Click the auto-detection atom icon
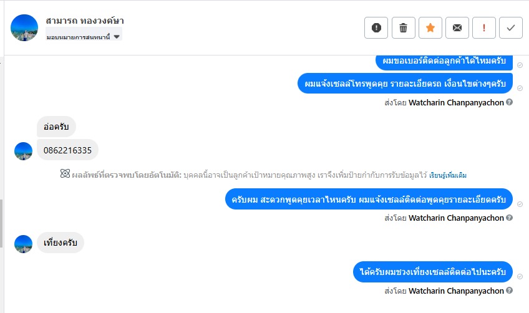The height and width of the screenshot is (313, 529). [65, 175]
